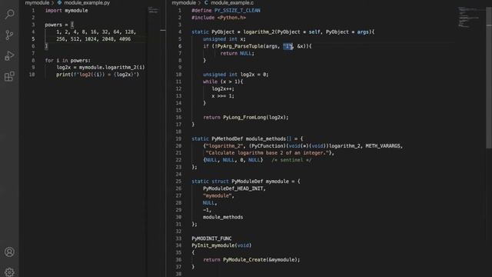Click the "mymodule" string on line 27
This screenshot has height=277, width=492.
(217, 195)
